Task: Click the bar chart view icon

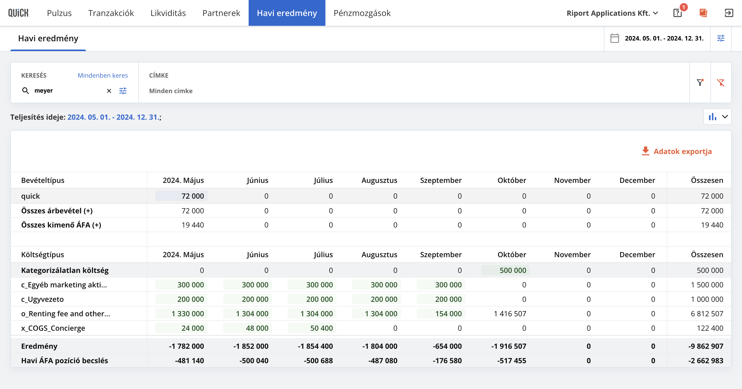Action: 712,117
